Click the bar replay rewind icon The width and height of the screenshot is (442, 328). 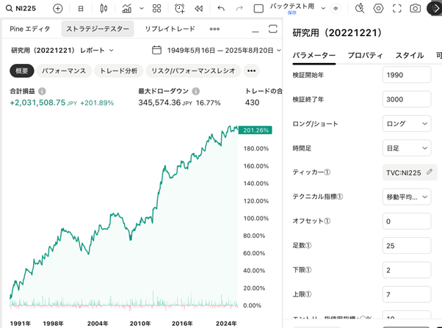coord(198,9)
